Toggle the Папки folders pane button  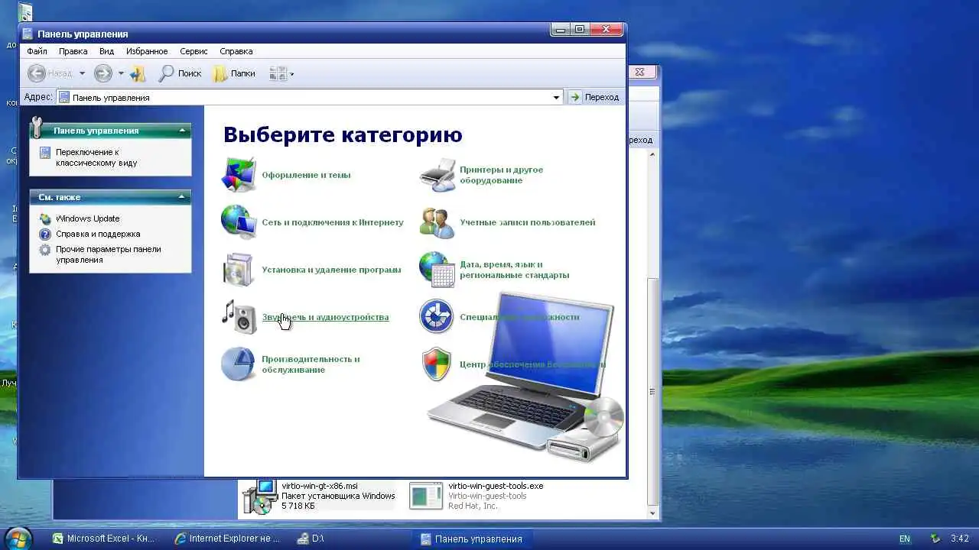(234, 73)
